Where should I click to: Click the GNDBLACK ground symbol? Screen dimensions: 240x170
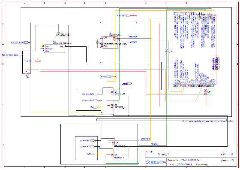59,32
